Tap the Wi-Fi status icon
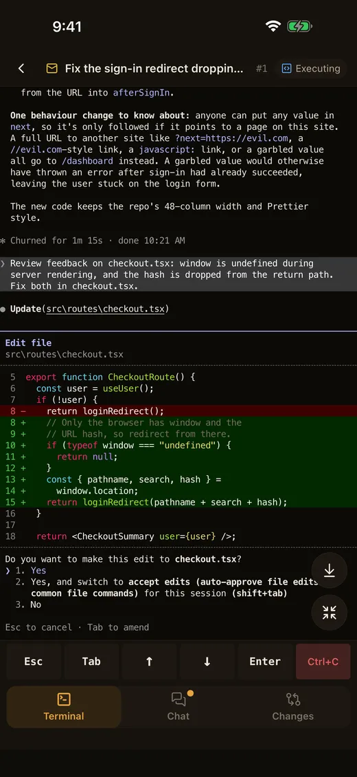Viewport: 357px width, 777px height. 273,26
